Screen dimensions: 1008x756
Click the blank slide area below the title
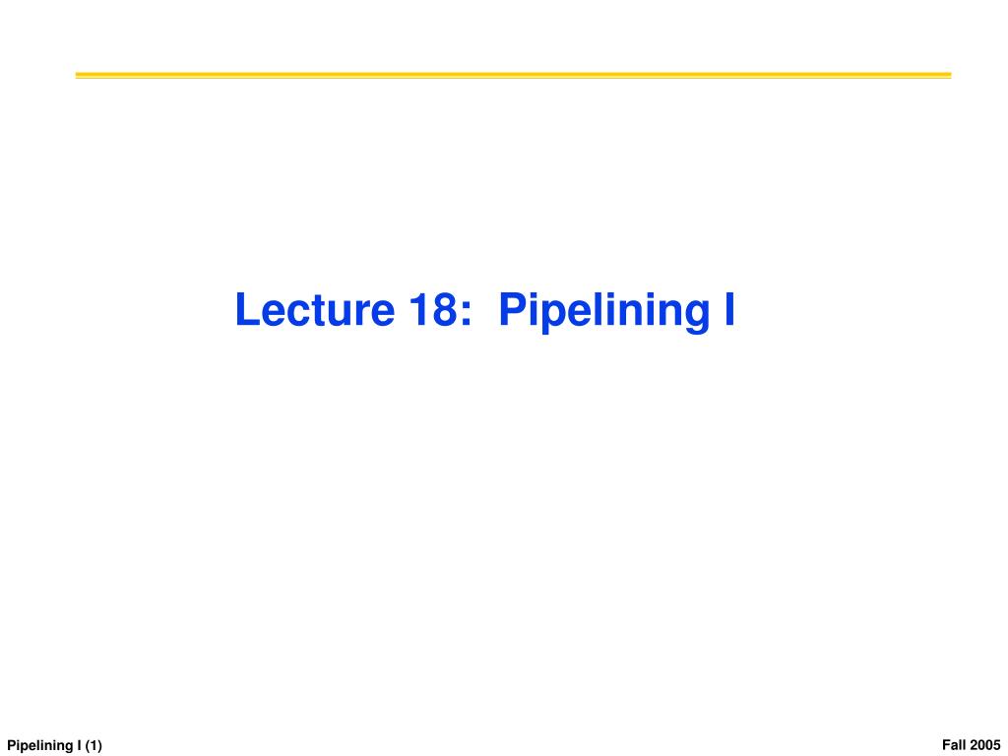click(x=504, y=514)
